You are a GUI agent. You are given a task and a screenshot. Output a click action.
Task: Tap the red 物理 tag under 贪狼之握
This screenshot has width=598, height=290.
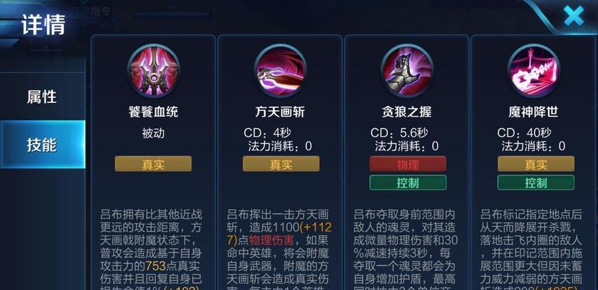click(x=407, y=164)
